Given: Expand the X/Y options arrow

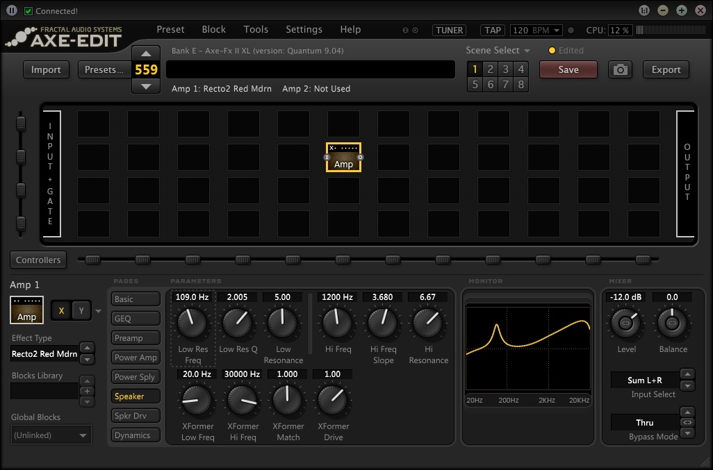Looking at the screenshot, I should pos(98,311).
